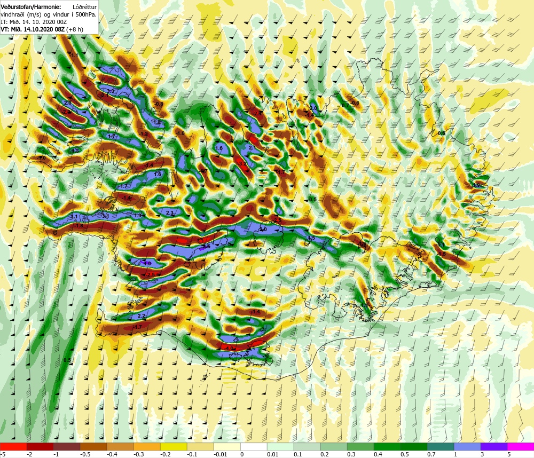Click the '0.7' legend tick label
Viewport: 534px width, 458px height.
click(x=431, y=454)
